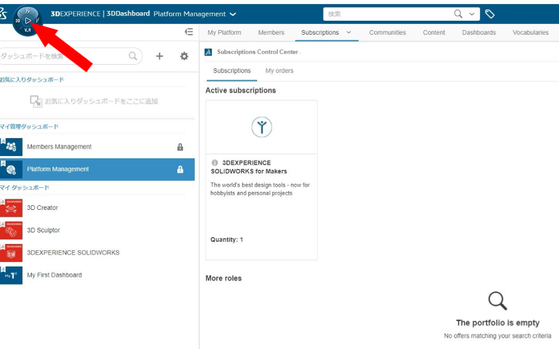This screenshot has height=349, width=559.
Task: Click the Platform Management dashboard icon
Action: point(11,169)
